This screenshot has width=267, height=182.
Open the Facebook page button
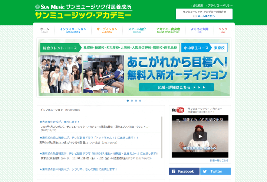click(184, 171)
